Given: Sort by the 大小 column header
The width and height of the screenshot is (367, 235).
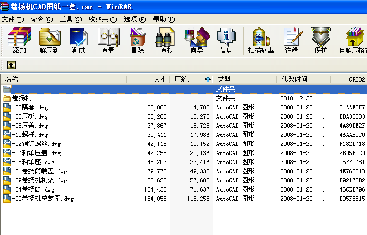Looking at the screenshot, I should click(x=148, y=79).
